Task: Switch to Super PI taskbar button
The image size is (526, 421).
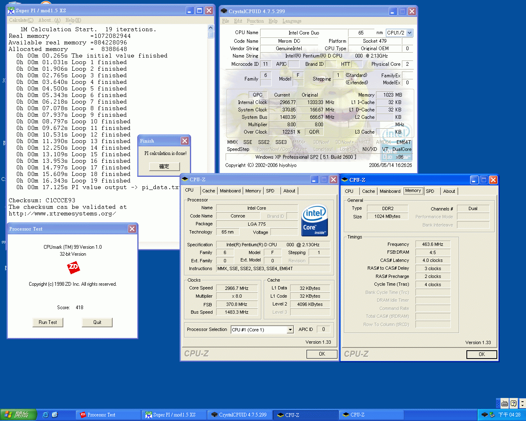Action: pos(174,415)
